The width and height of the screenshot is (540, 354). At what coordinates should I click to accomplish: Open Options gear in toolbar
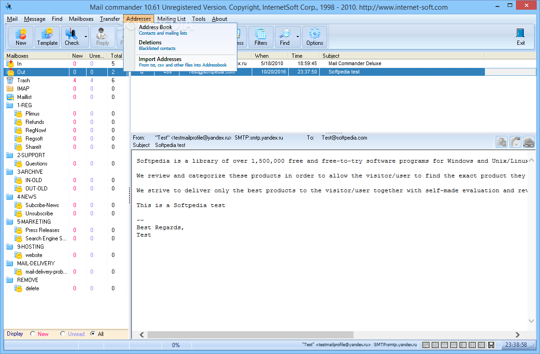point(315,37)
